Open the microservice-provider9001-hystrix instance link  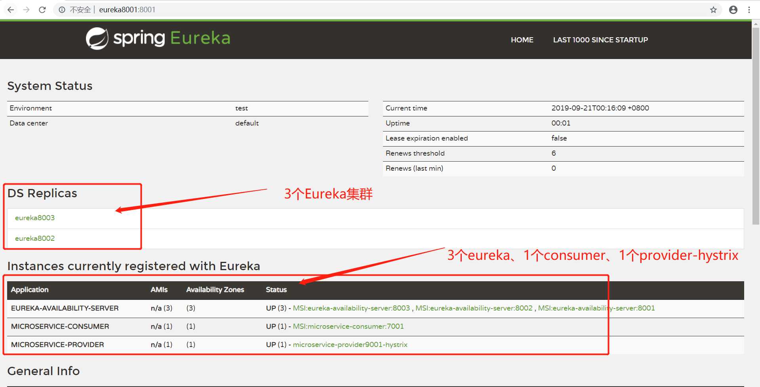coord(350,344)
